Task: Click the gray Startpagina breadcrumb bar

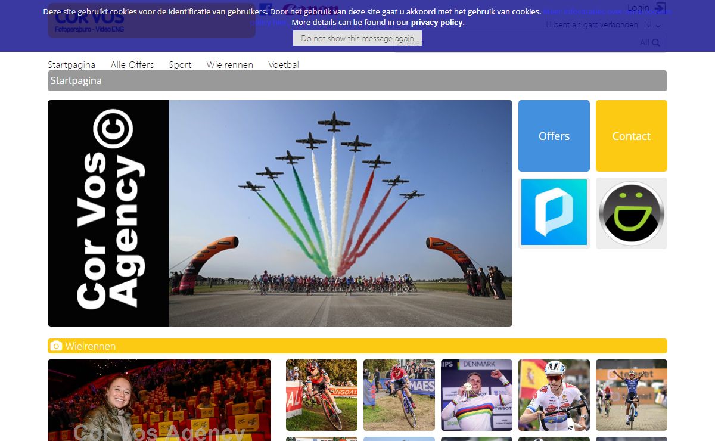Action: pos(357,80)
